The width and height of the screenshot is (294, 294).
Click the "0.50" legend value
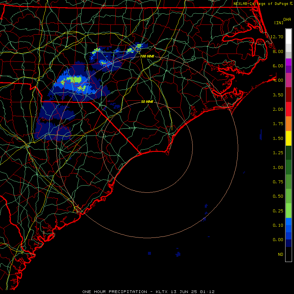[278, 196]
